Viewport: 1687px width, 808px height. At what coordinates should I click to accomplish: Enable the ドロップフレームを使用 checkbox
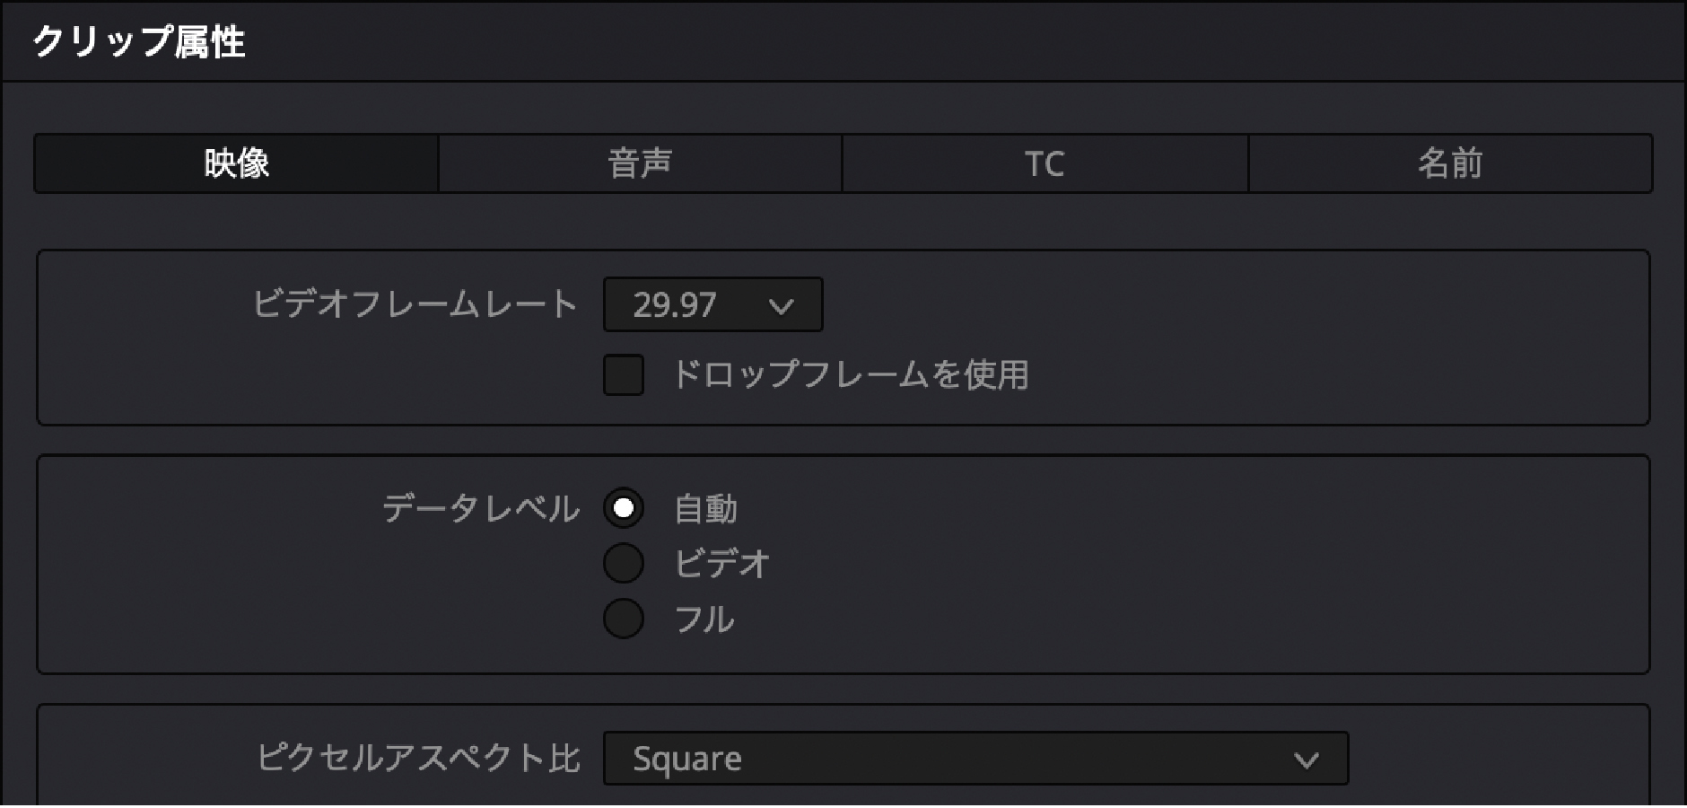(624, 375)
